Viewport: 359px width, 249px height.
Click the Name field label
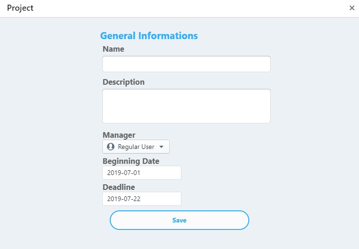(x=113, y=49)
